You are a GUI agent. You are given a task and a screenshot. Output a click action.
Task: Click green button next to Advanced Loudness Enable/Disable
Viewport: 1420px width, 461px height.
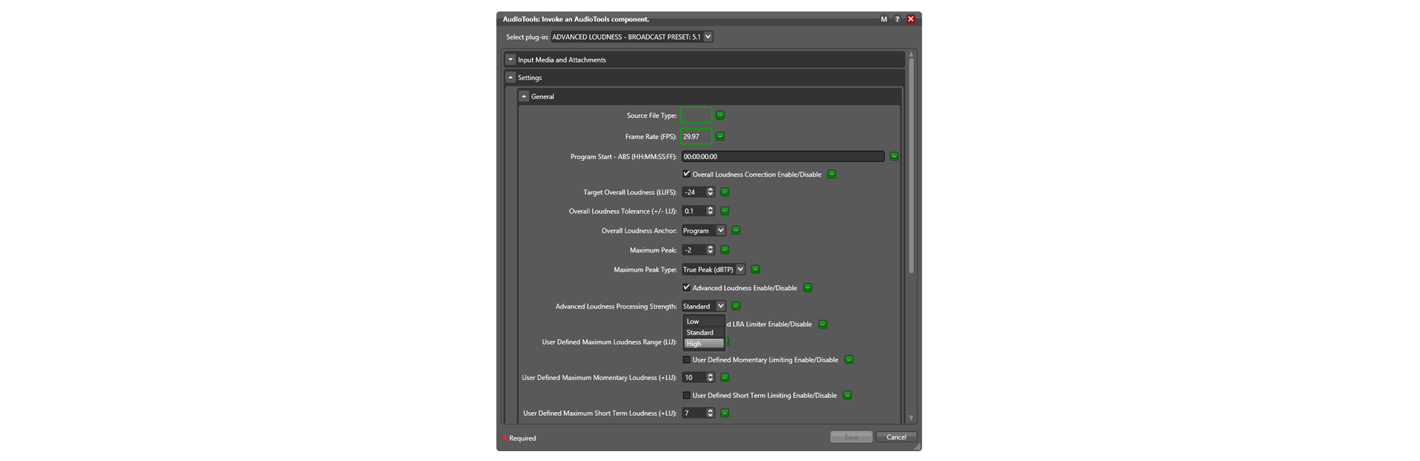tap(807, 288)
